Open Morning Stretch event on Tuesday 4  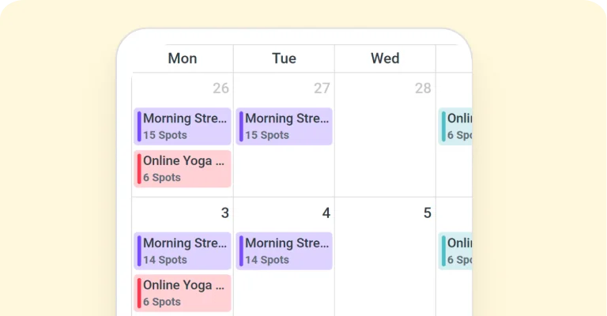(285, 251)
